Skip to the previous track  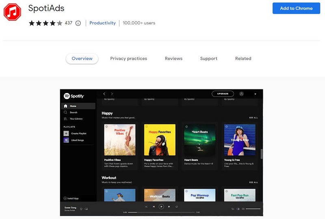coord(154,206)
